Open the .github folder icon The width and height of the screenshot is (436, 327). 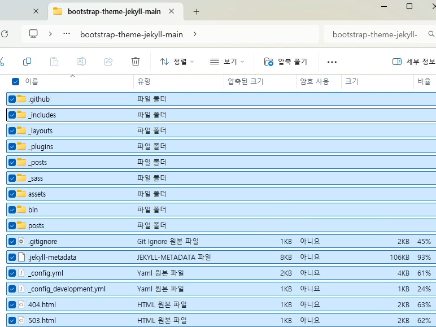[21, 99]
